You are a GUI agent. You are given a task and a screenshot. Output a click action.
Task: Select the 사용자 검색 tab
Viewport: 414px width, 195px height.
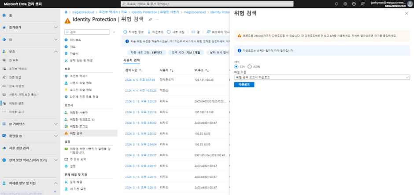[132, 60]
